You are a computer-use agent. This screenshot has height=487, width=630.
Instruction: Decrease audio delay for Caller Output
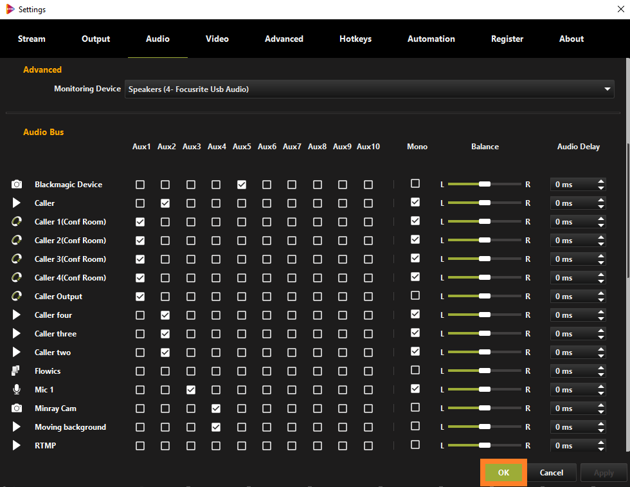click(600, 300)
